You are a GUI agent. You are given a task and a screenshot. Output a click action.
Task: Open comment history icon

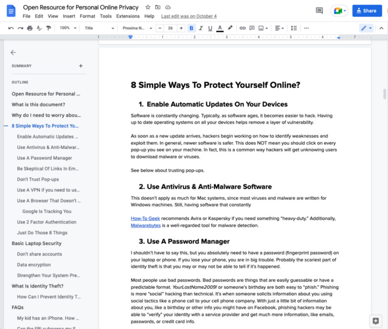click(x=319, y=11)
